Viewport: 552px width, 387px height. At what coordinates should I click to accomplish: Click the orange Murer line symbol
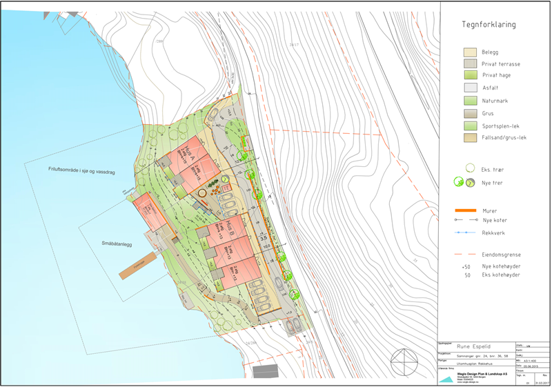(465, 210)
